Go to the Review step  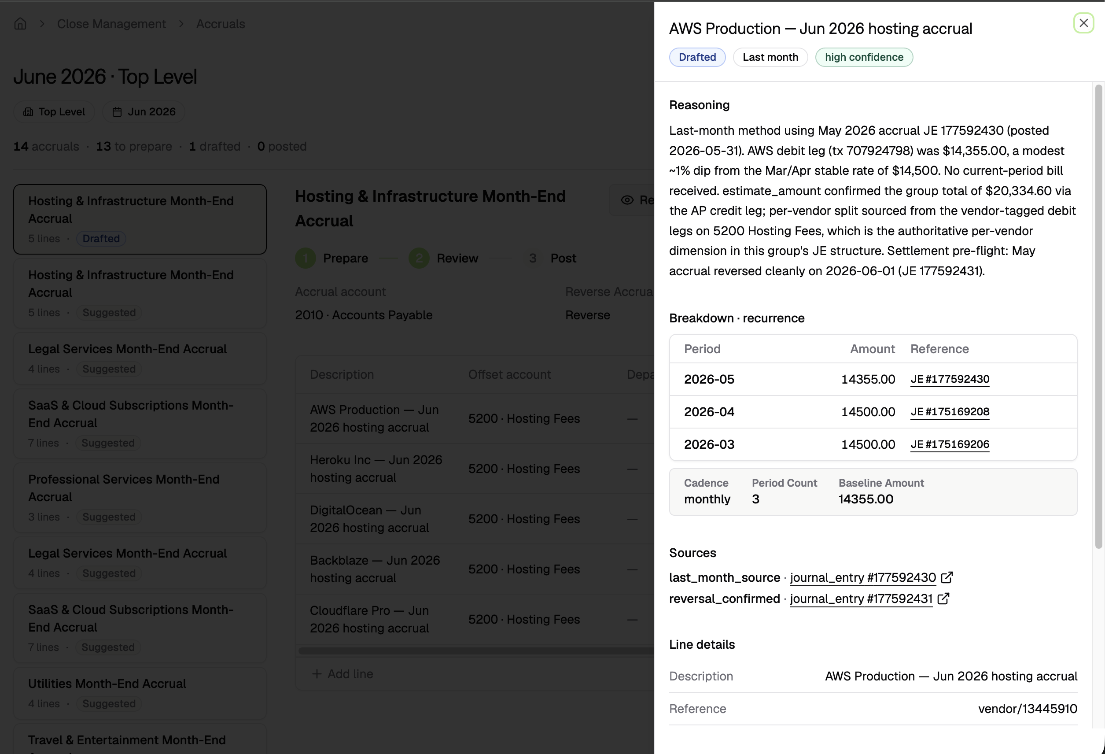[x=444, y=259]
